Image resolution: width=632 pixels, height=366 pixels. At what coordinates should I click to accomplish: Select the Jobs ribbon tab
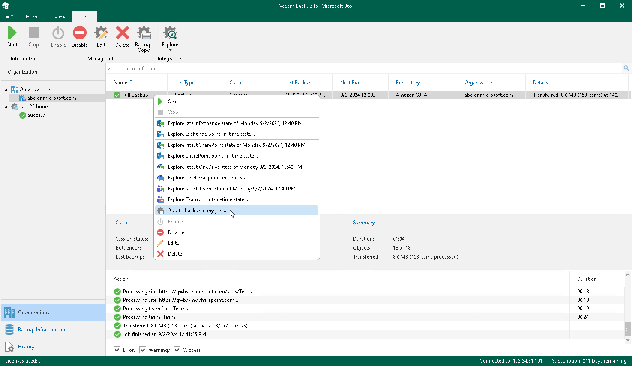(x=84, y=17)
